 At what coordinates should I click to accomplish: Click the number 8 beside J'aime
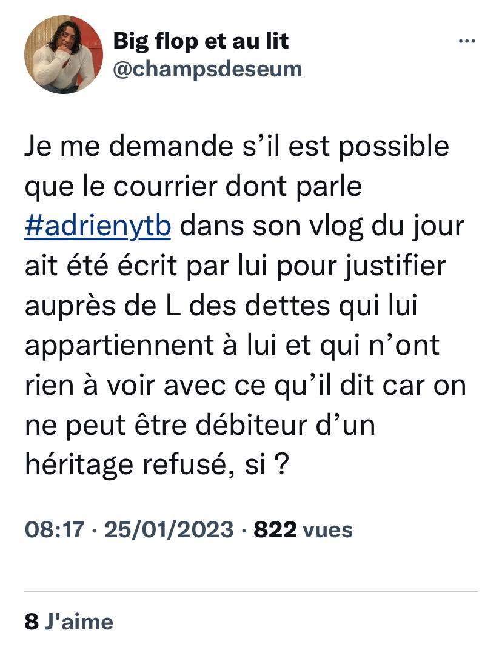31,622
